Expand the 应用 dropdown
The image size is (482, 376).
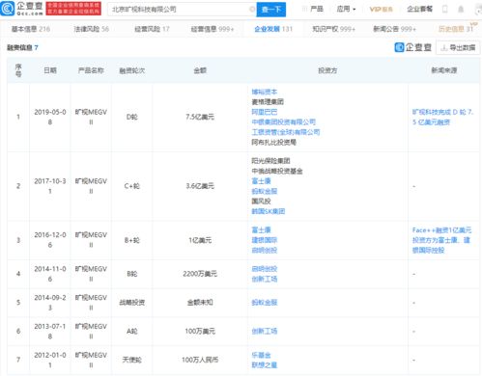point(346,9)
